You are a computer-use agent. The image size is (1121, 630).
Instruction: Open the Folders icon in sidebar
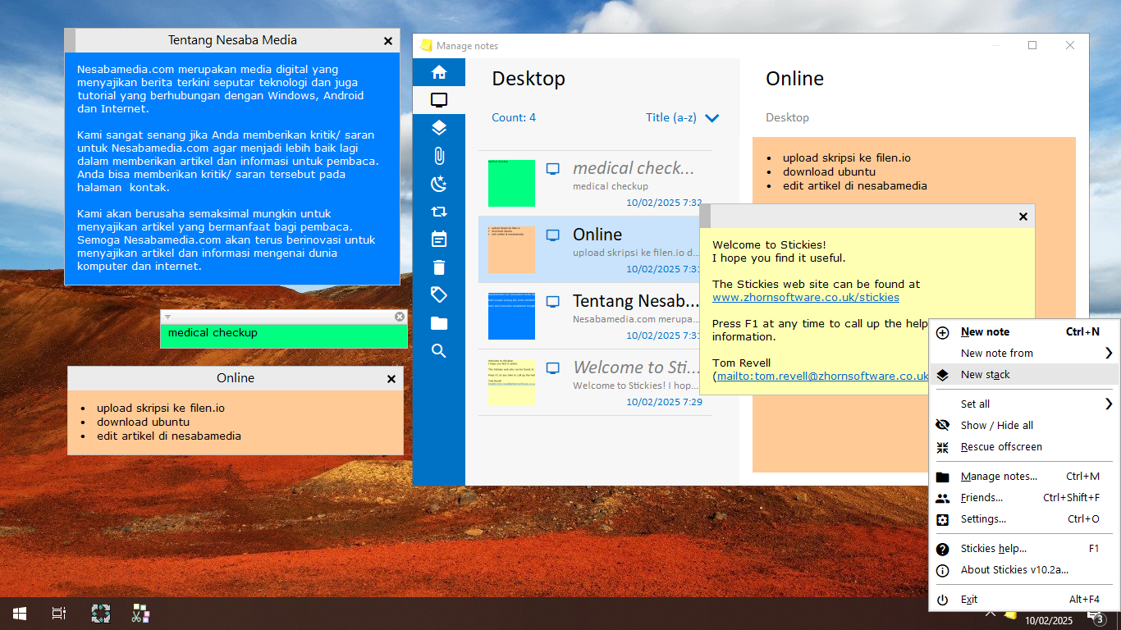point(439,323)
